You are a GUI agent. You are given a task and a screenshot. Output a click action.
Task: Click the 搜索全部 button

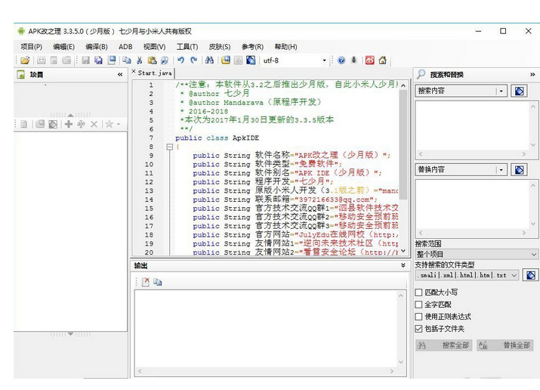tap(444, 345)
